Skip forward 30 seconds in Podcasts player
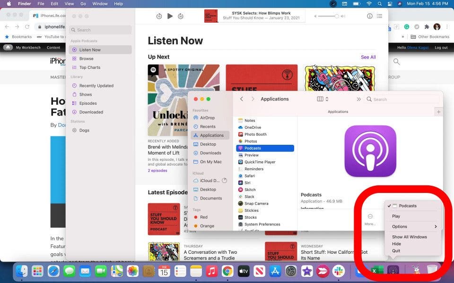This screenshot has height=283, width=454. pos(181,16)
